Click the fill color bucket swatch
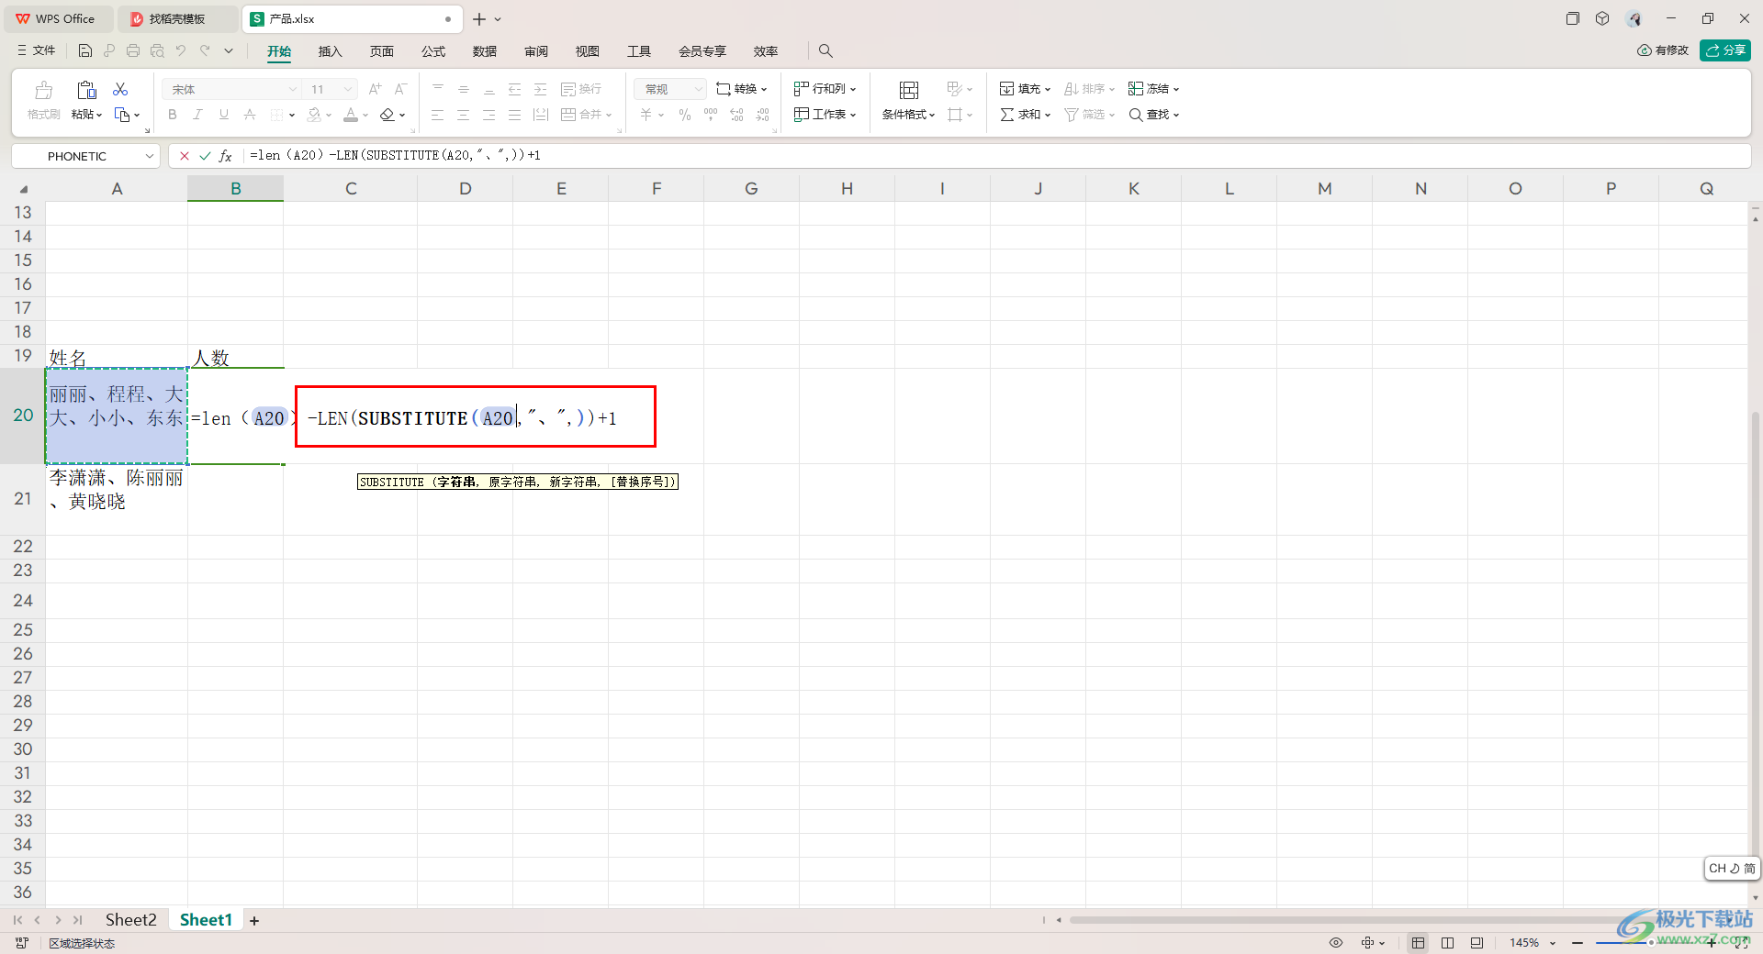 pyautogui.click(x=314, y=115)
